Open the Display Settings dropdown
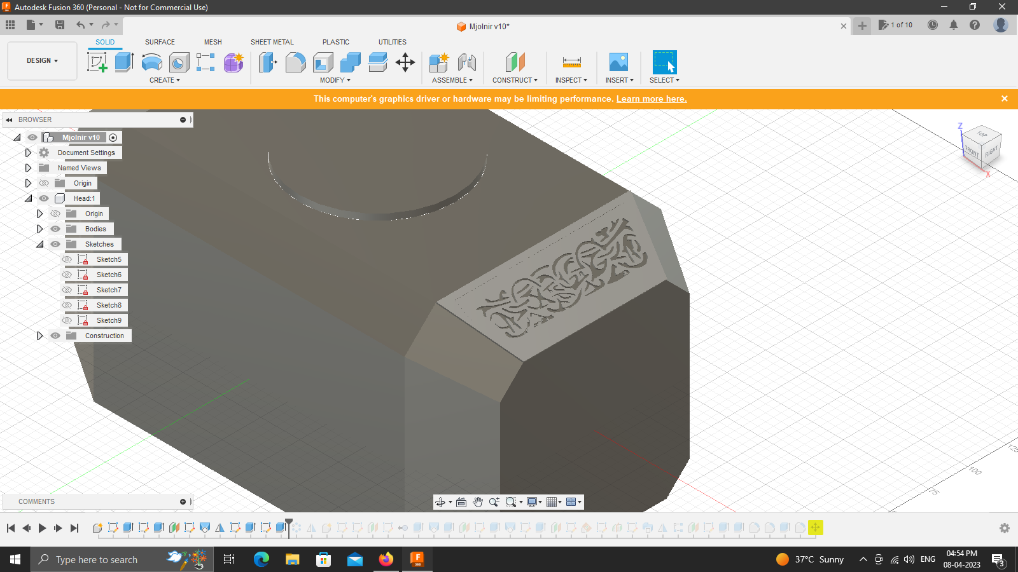1018x572 pixels. (x=533, y=502)
